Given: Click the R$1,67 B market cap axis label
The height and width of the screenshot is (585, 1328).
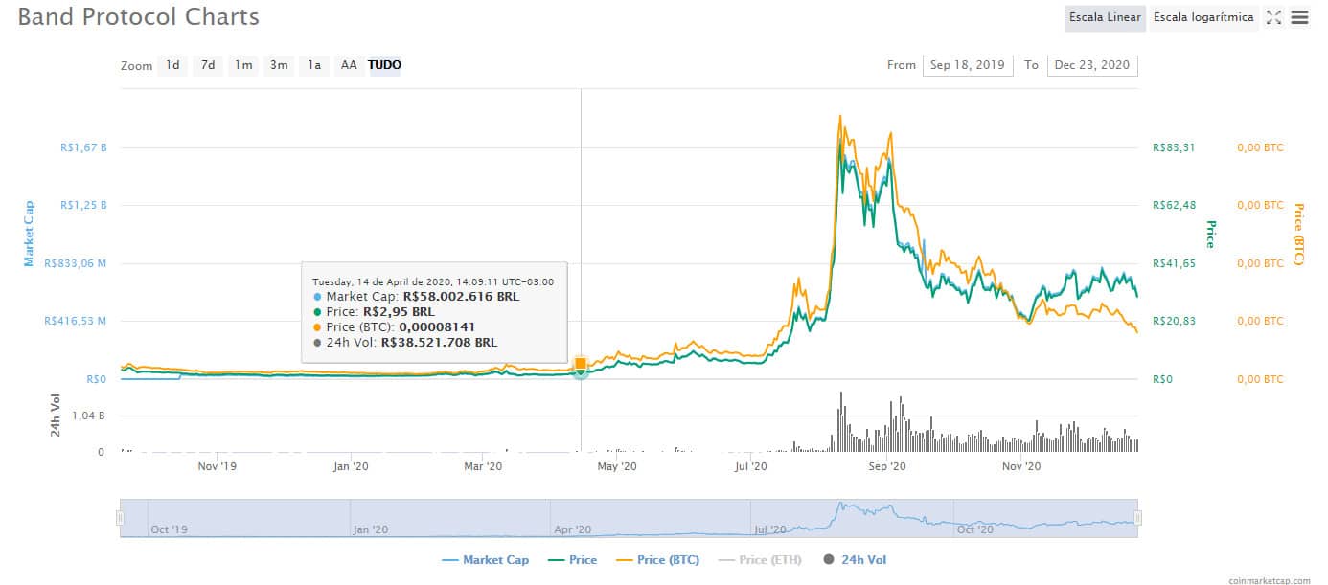Looking at the screenshot, I should 83,148.
